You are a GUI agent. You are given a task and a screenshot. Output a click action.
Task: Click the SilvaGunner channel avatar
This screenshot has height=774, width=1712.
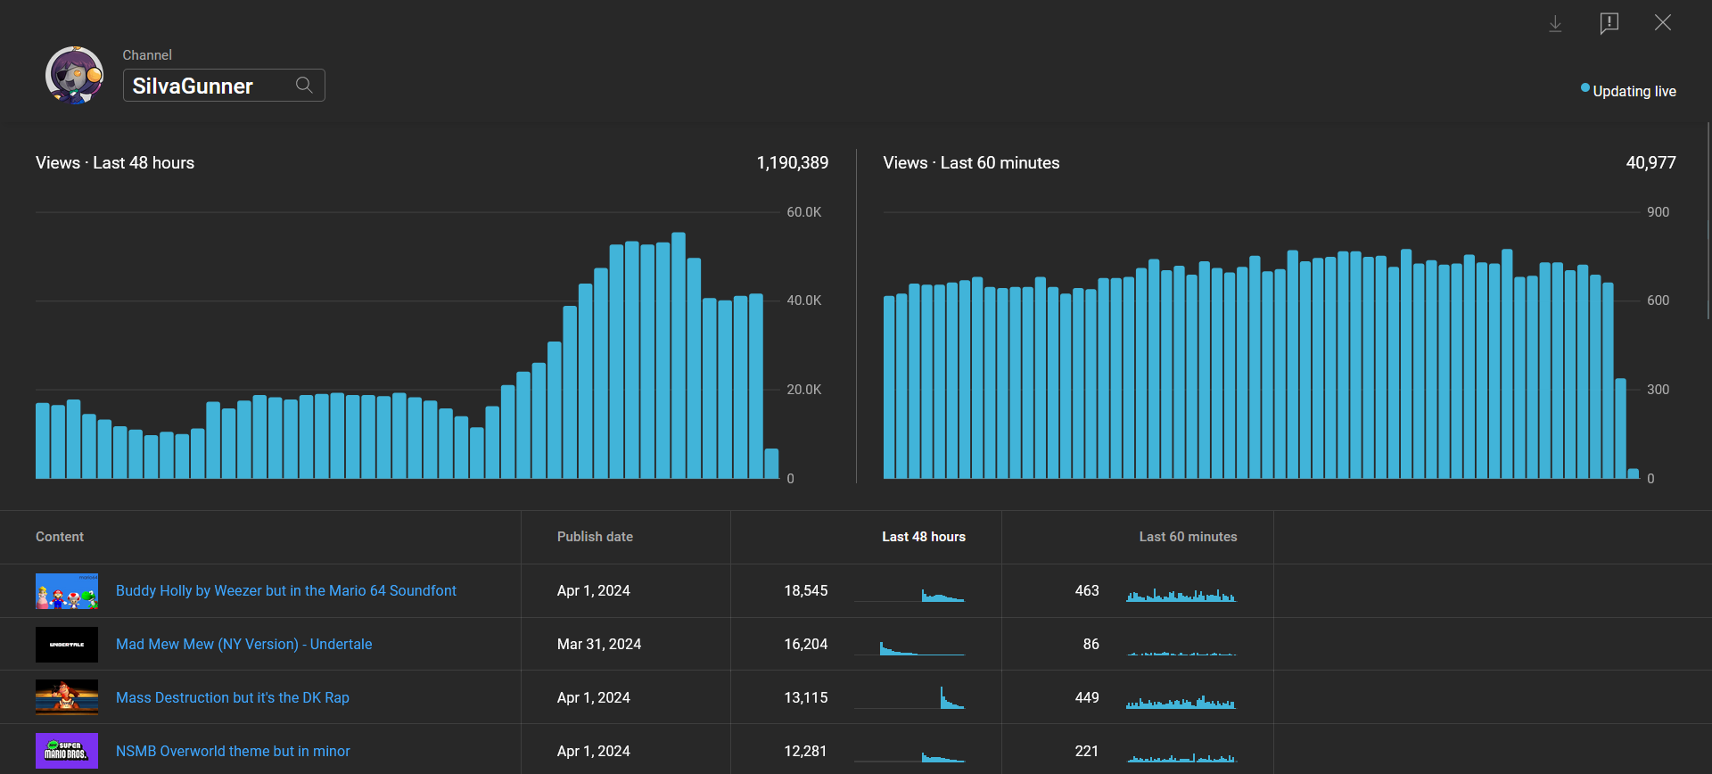[74, 76]
